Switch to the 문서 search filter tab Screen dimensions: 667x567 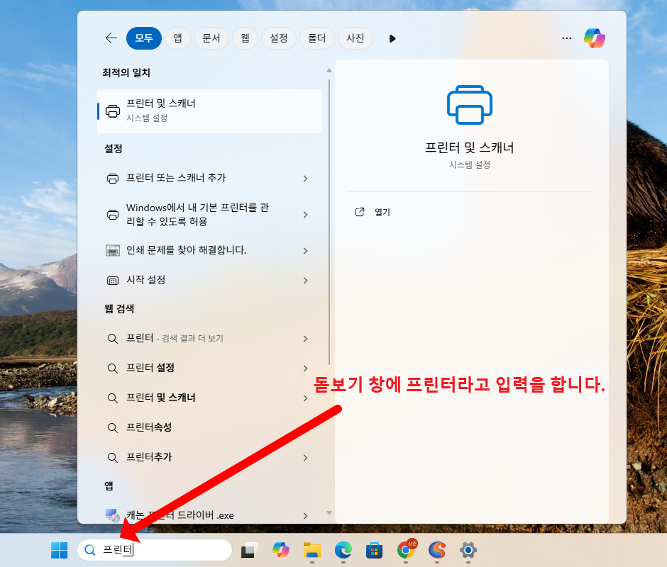pyautogui.click(x=211, y=38)
